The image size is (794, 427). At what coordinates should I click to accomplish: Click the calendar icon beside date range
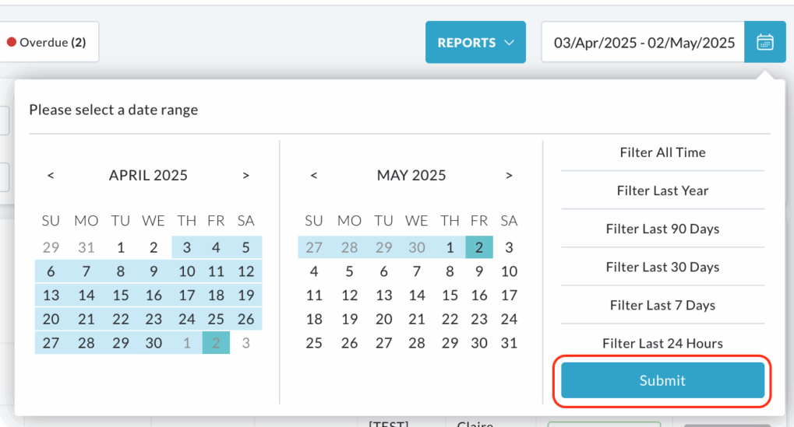pos(764,42)
